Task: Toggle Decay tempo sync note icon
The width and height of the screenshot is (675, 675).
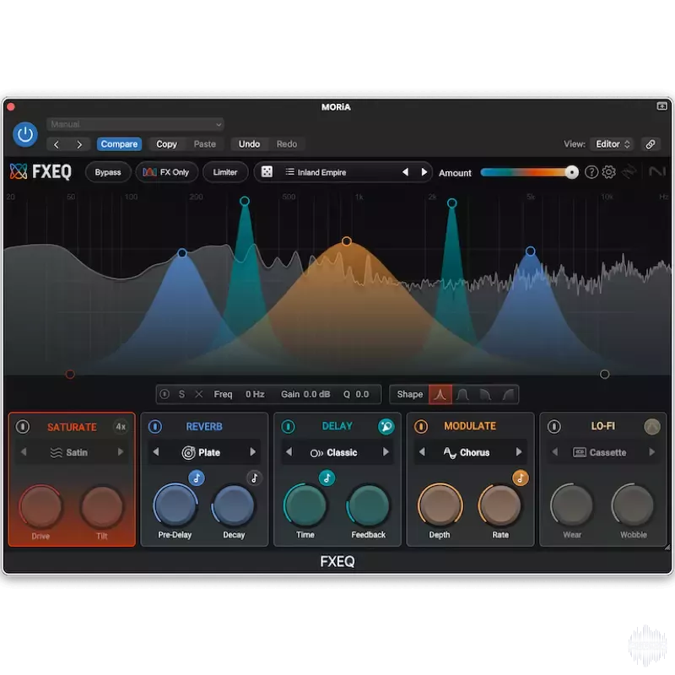Action: tap(255, 478)
